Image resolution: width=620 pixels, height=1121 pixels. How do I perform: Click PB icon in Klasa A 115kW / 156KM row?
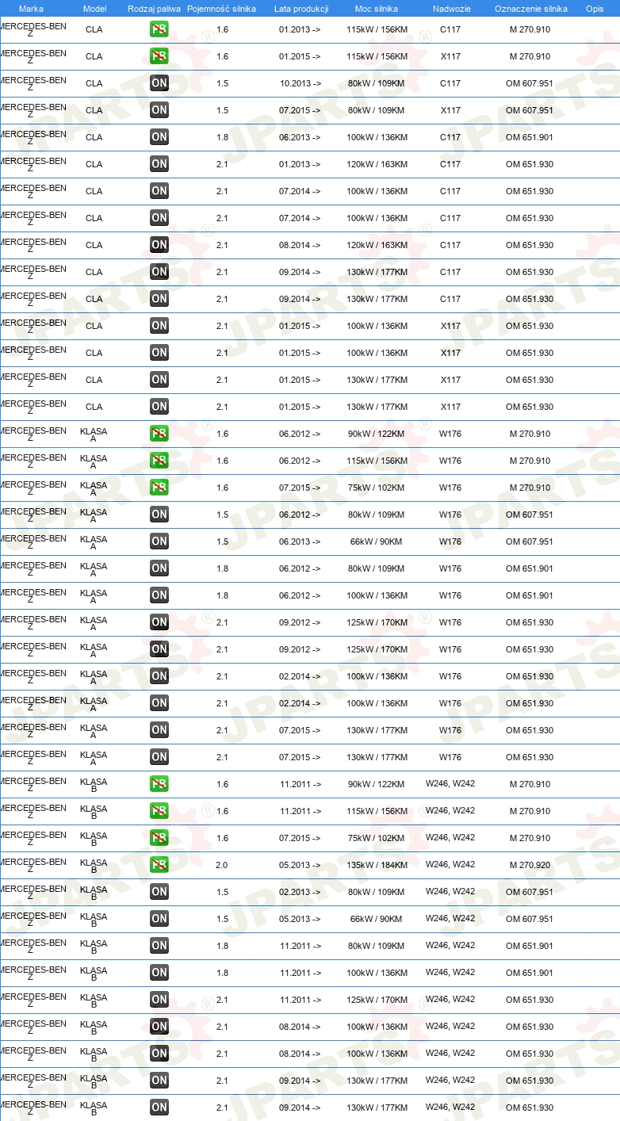click(x=159, y=461)
